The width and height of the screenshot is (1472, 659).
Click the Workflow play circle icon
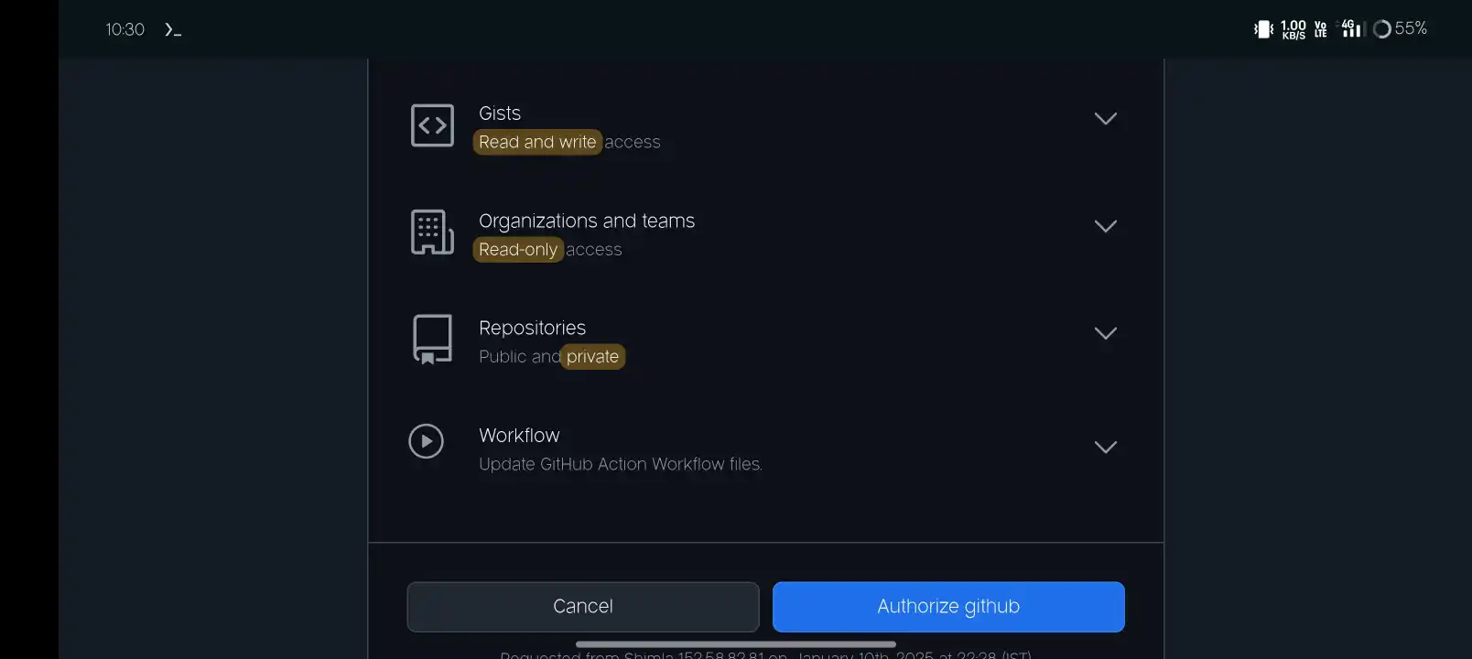426,441
